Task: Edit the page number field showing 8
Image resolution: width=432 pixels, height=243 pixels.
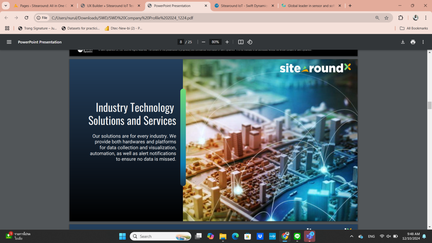Action: 181,42
